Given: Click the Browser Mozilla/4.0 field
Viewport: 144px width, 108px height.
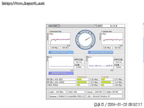Looking at the screenshot, I should click(67, 96).
